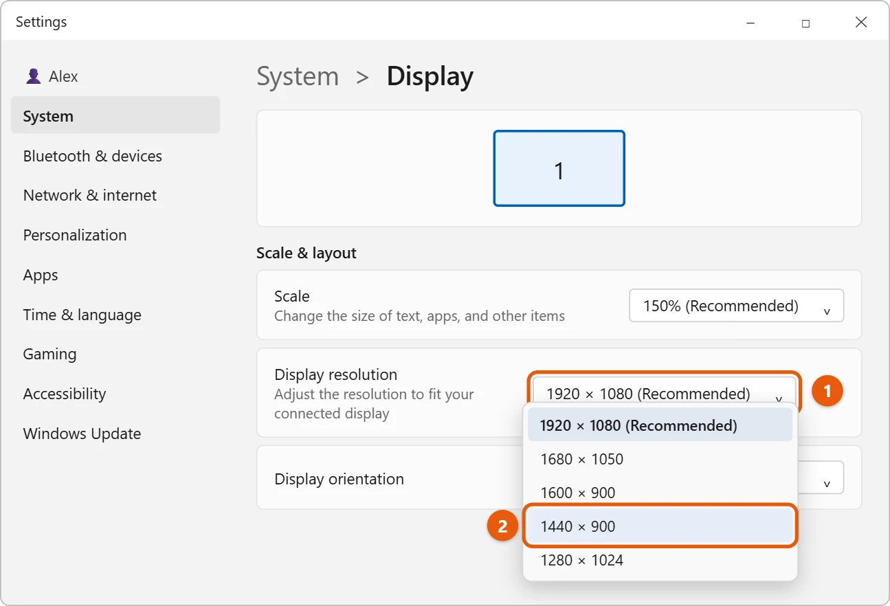Maximize the Settings window
This screenshot has width=890, height=606.
coord(805,23)
